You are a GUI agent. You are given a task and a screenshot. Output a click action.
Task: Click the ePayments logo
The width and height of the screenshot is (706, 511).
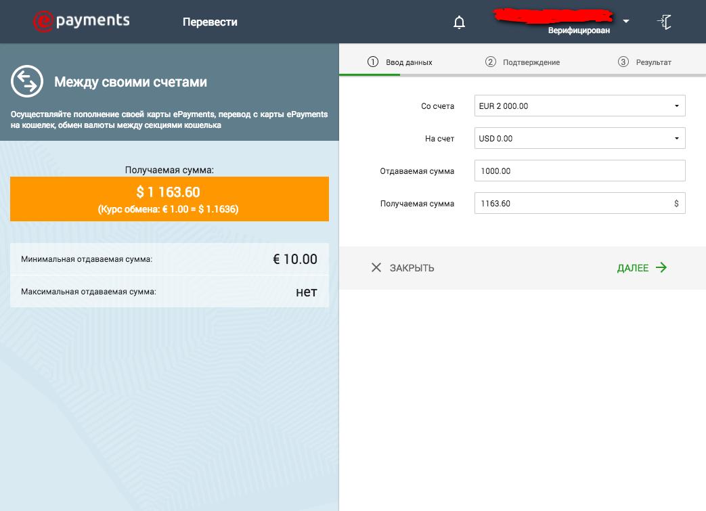81,21
